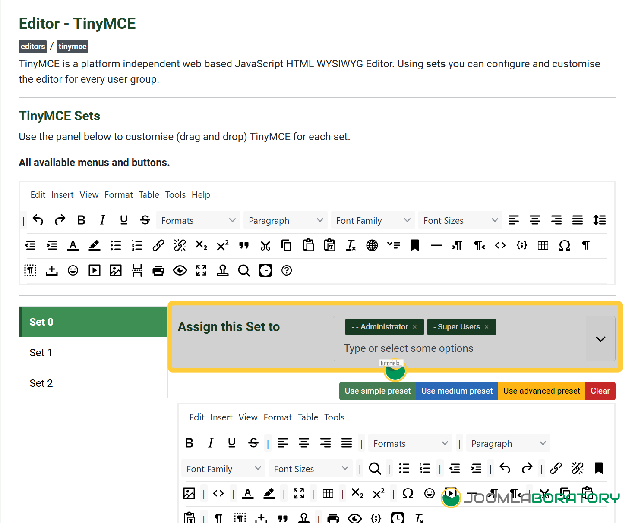Click Code sample braces icon in available panel
632x523 pixels.
point(522,246)
